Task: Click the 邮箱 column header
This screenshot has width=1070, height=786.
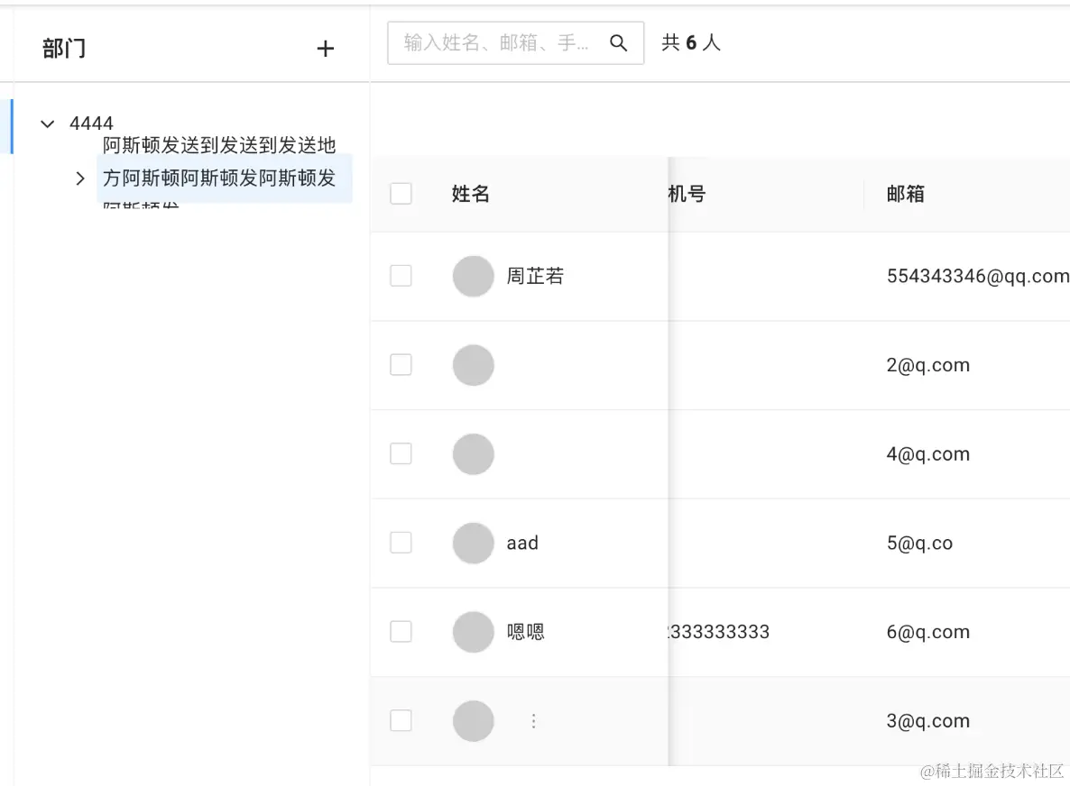Action: point(905,194)
